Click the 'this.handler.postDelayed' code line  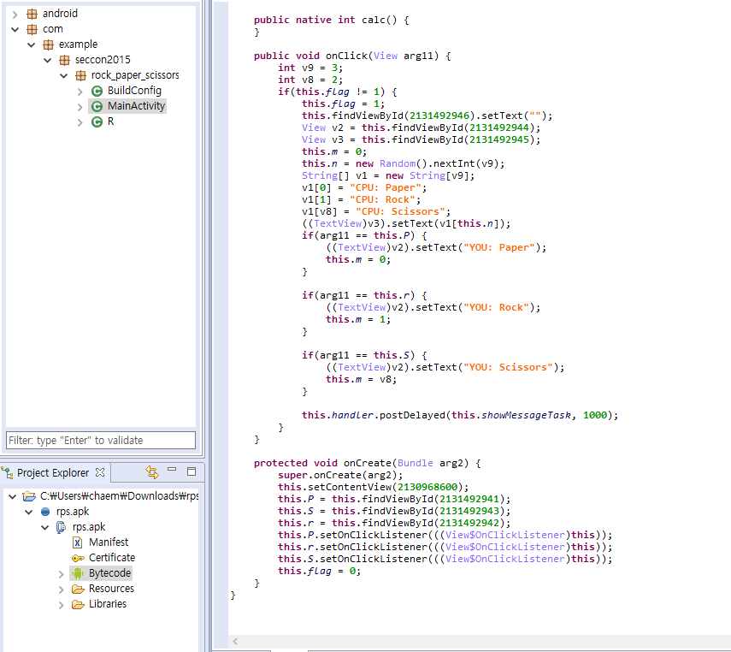pos(460,415)
